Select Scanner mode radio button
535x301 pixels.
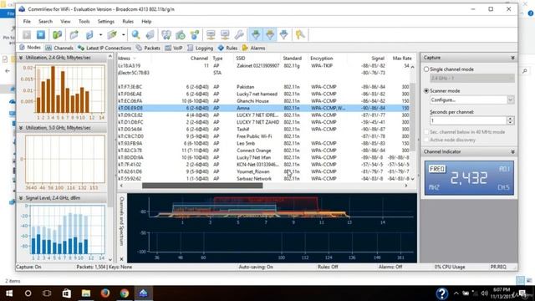point(426,91)
